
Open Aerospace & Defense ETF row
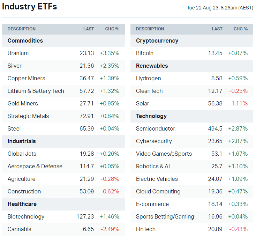point(35,166)
